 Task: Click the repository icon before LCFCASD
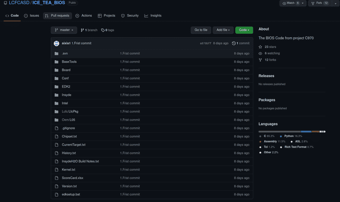pos(5,3)
